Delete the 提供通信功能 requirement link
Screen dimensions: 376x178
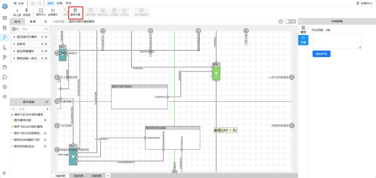[45, 120]
